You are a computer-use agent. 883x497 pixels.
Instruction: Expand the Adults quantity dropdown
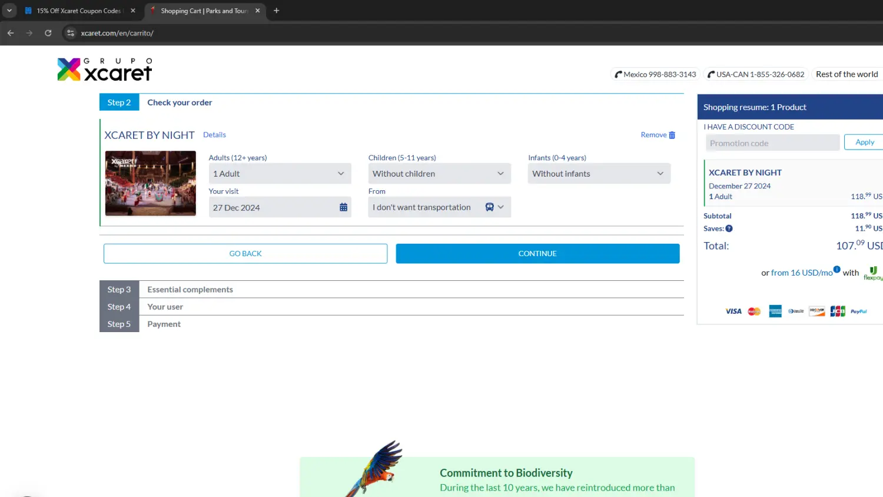pos(280,174)
